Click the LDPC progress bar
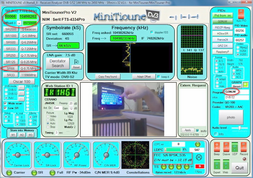This screenshot has height=178, width=253. [173, 150]
